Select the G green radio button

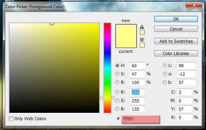pos(117,101)
